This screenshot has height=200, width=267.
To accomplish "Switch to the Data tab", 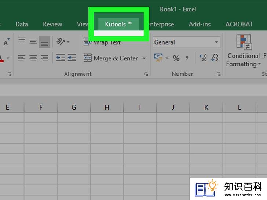I will 22,24.
